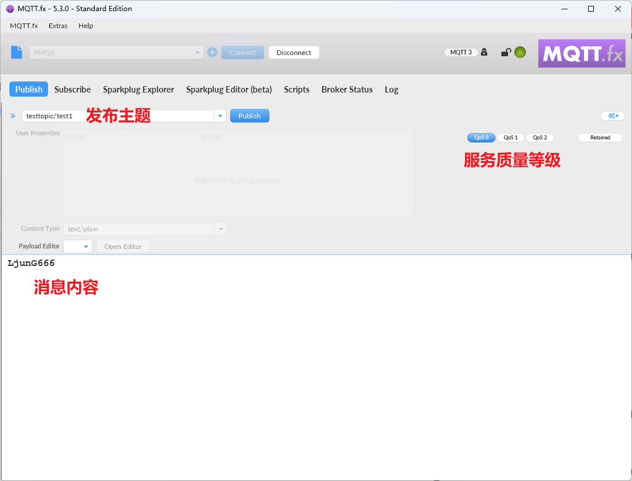Click the Disconnect button

pyautogui.click(x=294, y=52)
